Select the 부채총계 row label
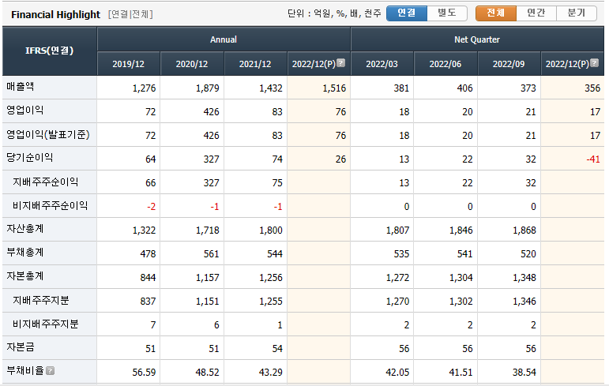 [24, 253]
